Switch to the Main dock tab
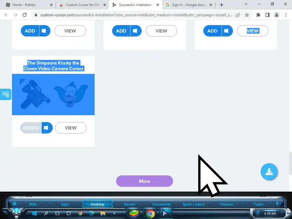Screen dimensions: 292x219 coord(33,204)
